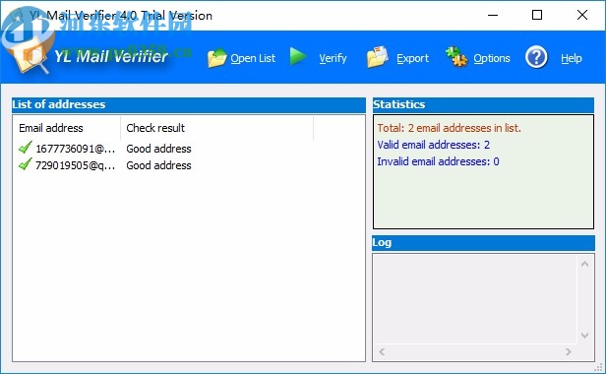Close the YL Mail Verifier window
Screen dimensions: 606x374
(x=582, y=15)
